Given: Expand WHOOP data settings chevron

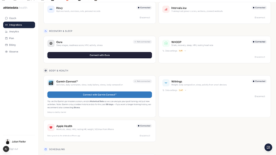Looking at the screenshot, I should click(185, 51).
